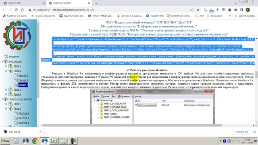The image size is (258, 145).
Task: Collapse Тема 2 under Курс лекций
Action: [6, 71]
